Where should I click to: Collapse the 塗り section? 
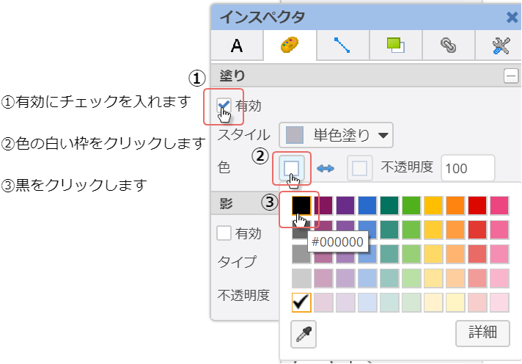click(x=511, y=76)
